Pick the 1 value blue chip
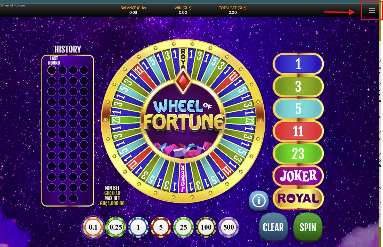The width and height of the screenshot is (383, 247). click(x=138, y=227)
